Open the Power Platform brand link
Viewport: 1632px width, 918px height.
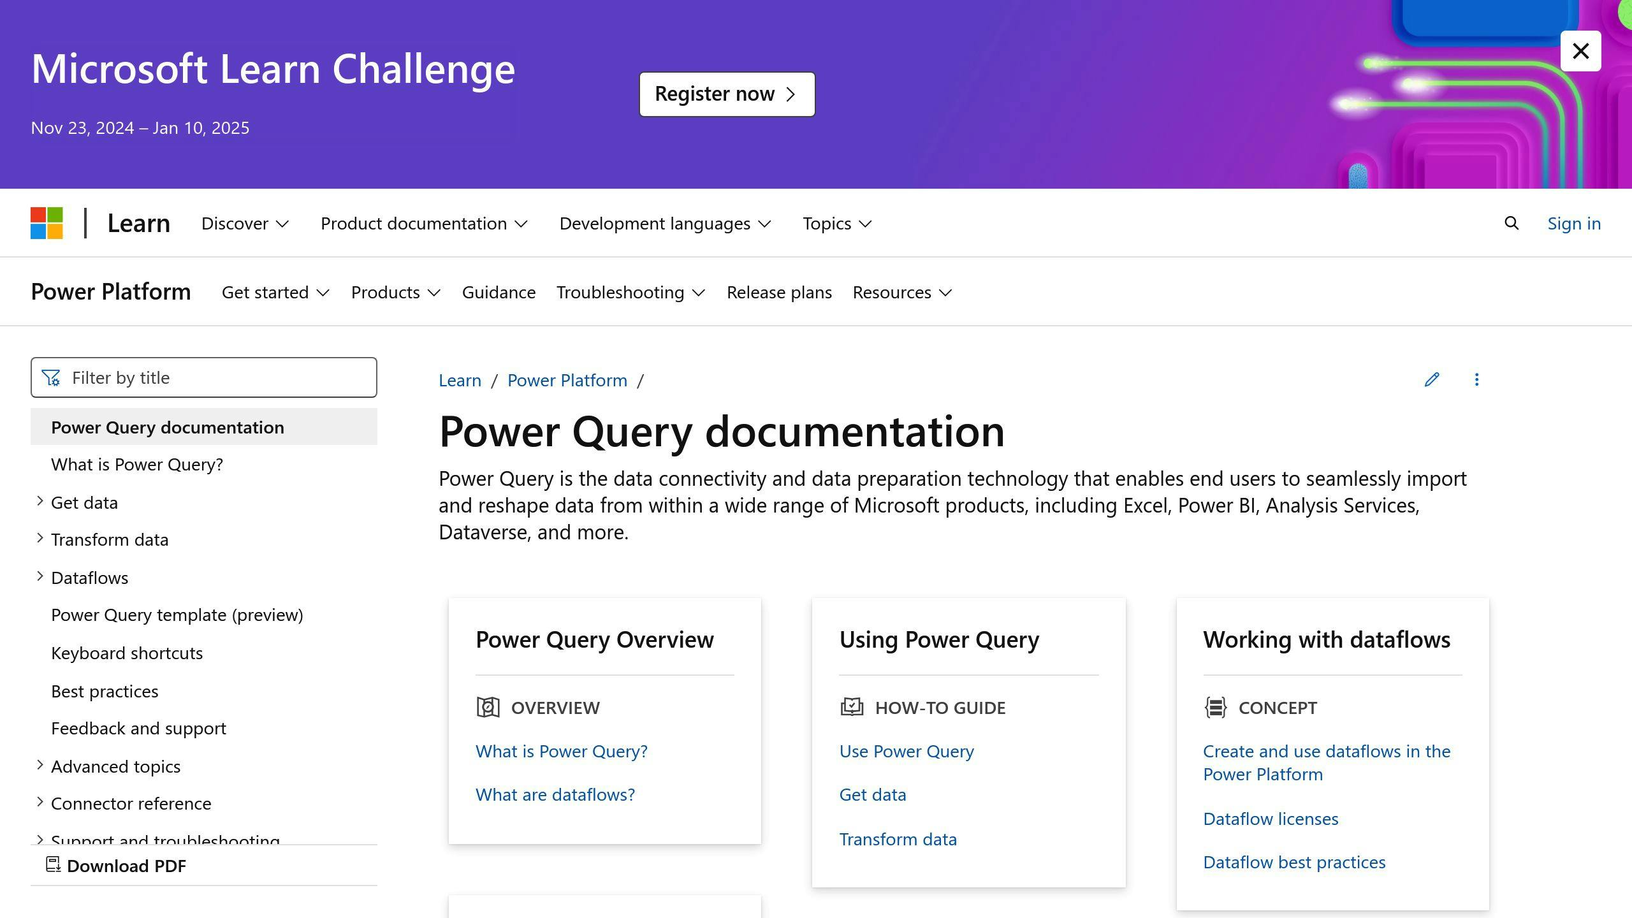111,291
